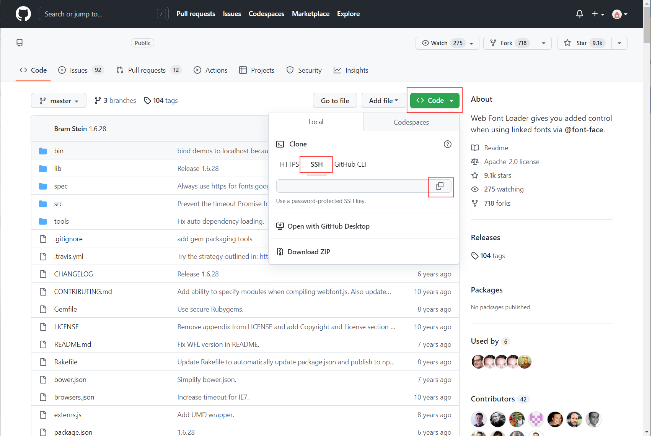The image size is (652, 437).
Task: Open the GitHub homepage logo
Action: 23,14
